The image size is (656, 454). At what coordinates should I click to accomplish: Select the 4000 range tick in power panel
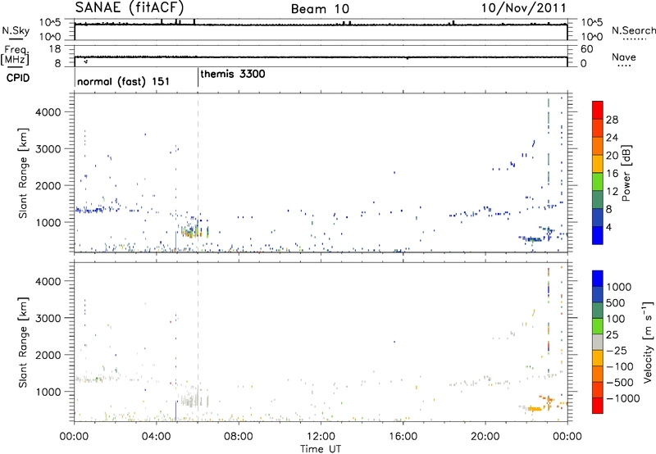pyautogui.click(x=48, y=112)
